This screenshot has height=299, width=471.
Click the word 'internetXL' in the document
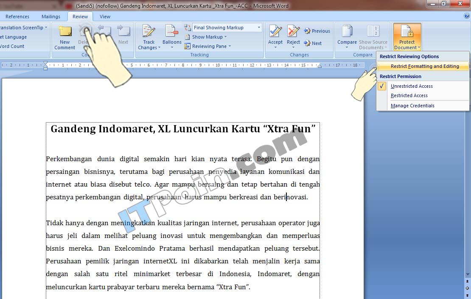[x=160, y=261]
